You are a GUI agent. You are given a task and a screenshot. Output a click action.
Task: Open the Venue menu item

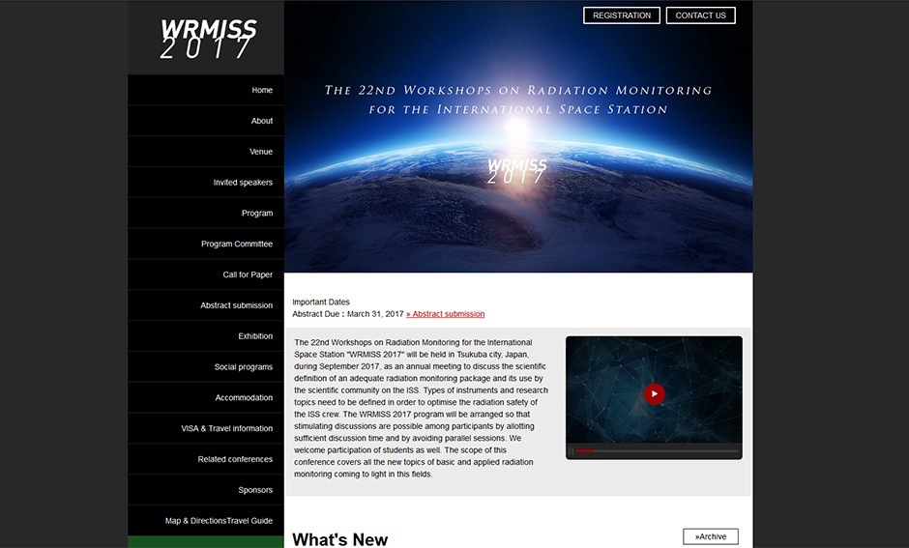pos(206,151)
